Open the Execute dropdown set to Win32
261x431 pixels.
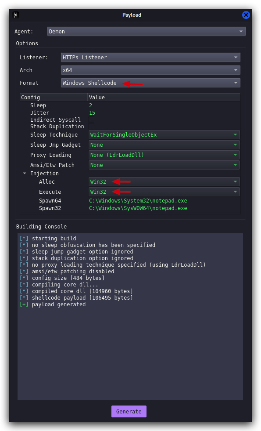164,192
